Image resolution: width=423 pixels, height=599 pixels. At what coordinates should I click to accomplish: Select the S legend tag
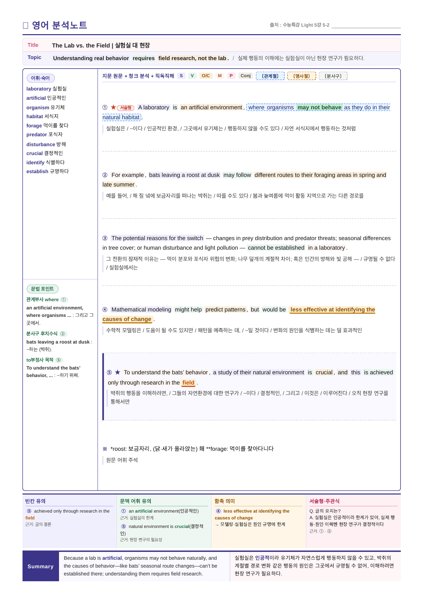(181, 76)
